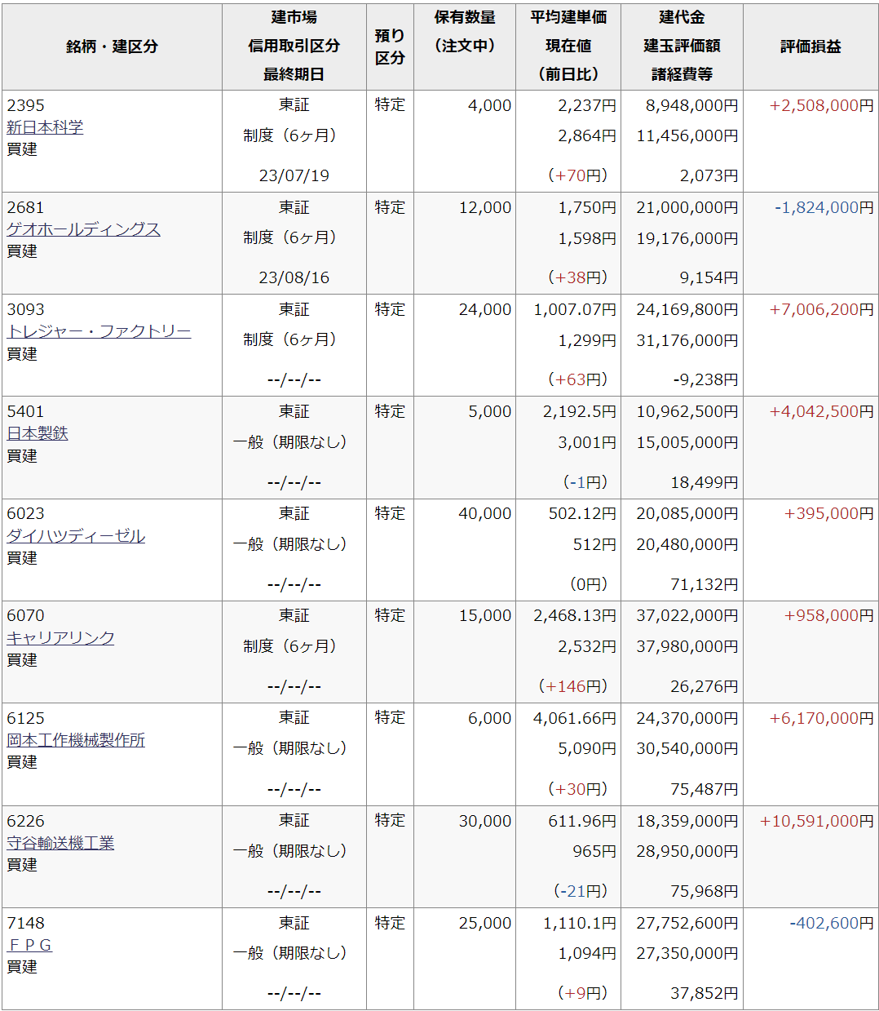Image resolution: width=879 pixels, height=1011 pixels.
Task: Click average price 2,237円
Action: tap(587, 105)
